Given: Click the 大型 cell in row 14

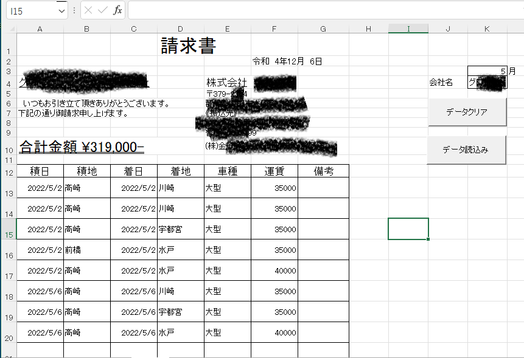Looking at the screenshot, I should [228, 208].
